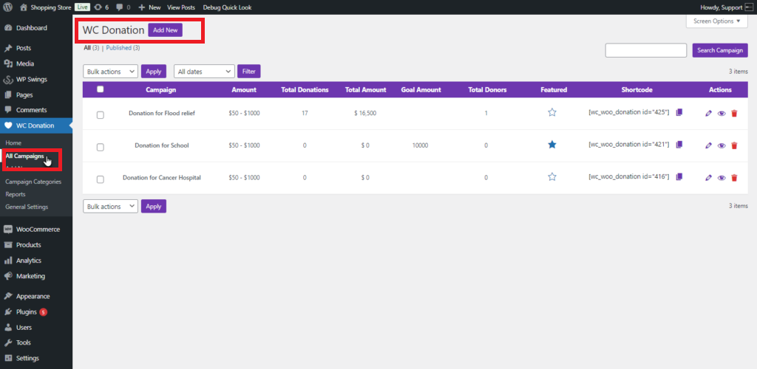
Task: Click the bottom Apply button
Action: coord(154,206)
